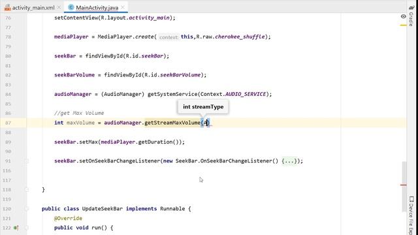The image size is (418, 235).
Task: Close the activity_main.xml tab
Action: [x=59, y=7]
